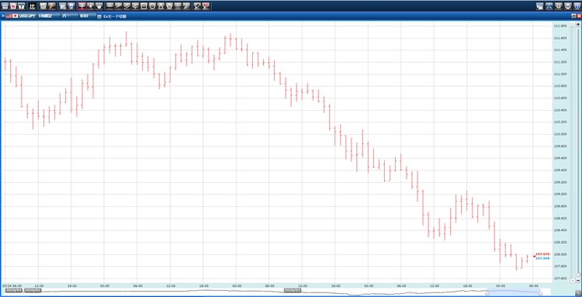
Task: Select the ellipse drawing tool
Action: [x=152, y=6]
